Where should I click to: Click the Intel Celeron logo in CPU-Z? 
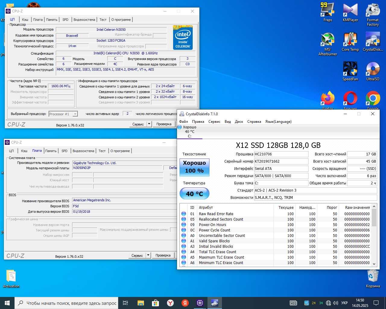click(x=183, y=38)
